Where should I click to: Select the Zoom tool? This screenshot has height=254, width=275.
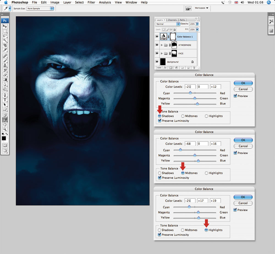tap(5, 129)
